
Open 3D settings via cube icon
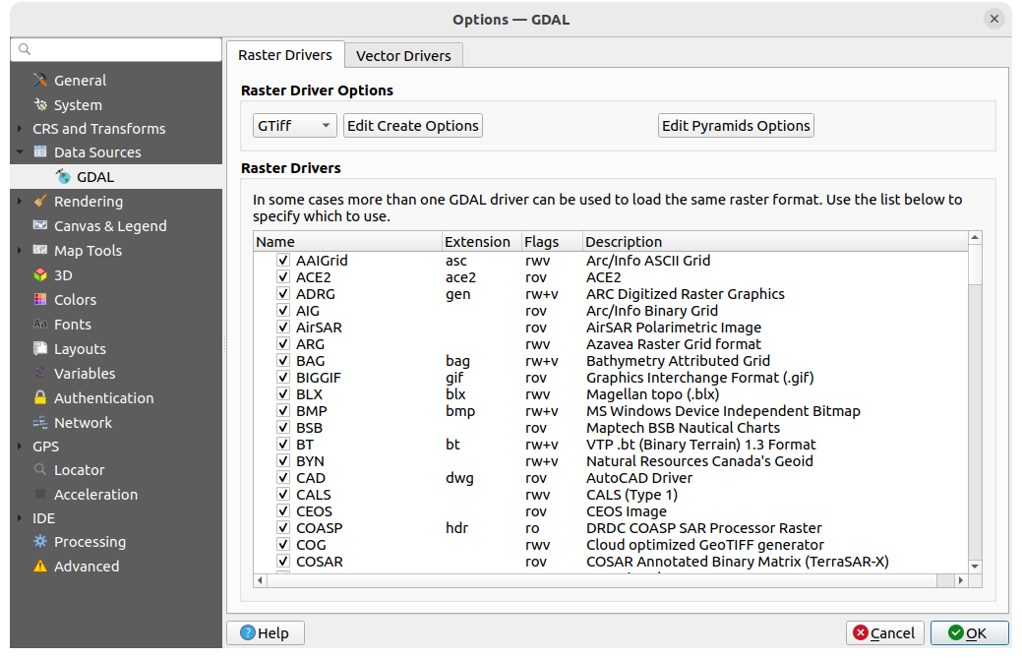pos(40,275)
